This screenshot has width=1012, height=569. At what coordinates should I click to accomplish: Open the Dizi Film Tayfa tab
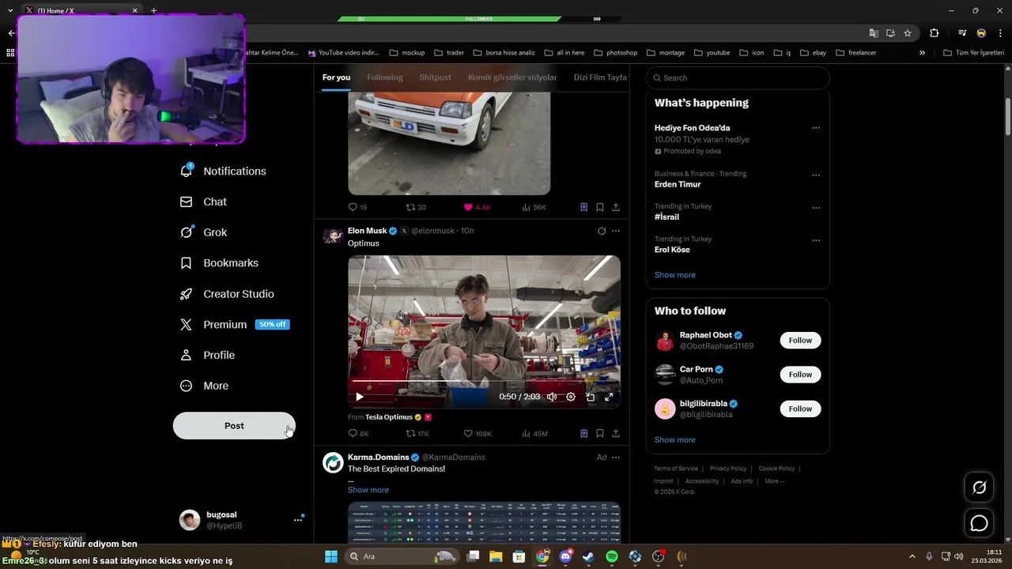click(600, 77)
